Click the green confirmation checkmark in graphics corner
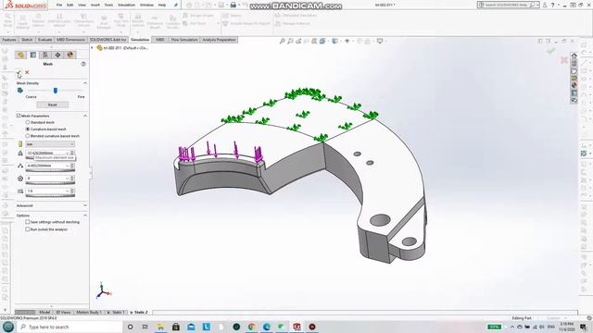This screenshot has width=593, height=333. 550,51
